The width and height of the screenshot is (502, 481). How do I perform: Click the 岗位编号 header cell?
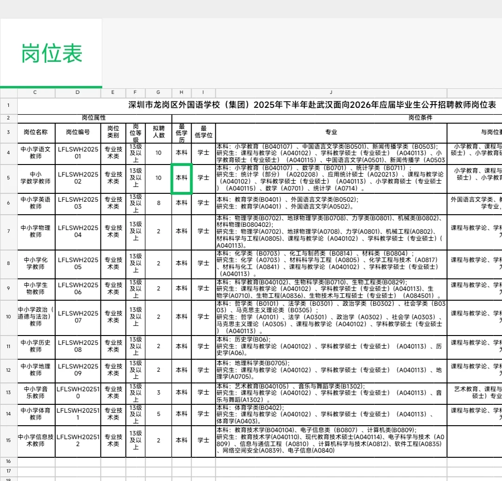(78, 132)
